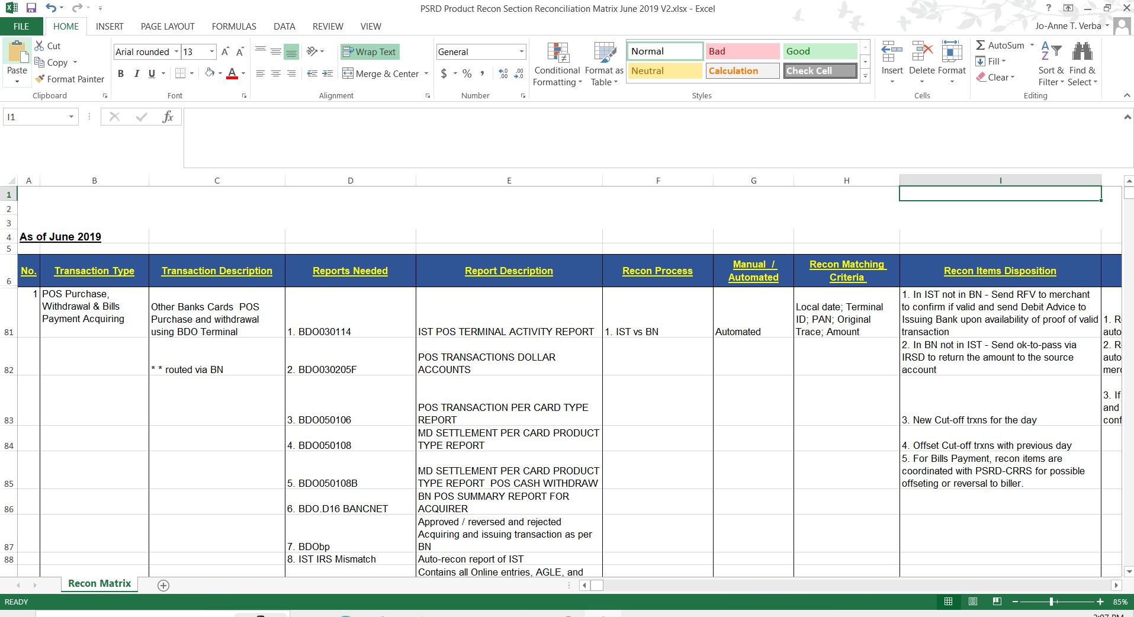The image size is (1134, 617).
Task: Click Increase Indent icon
Action: (x=327, y=73)
